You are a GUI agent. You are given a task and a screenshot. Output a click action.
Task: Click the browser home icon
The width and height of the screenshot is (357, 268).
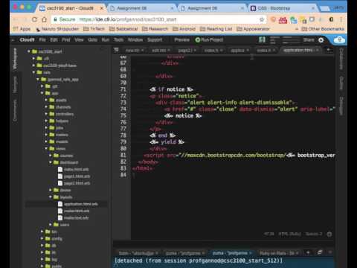click(x=44, y=19)
